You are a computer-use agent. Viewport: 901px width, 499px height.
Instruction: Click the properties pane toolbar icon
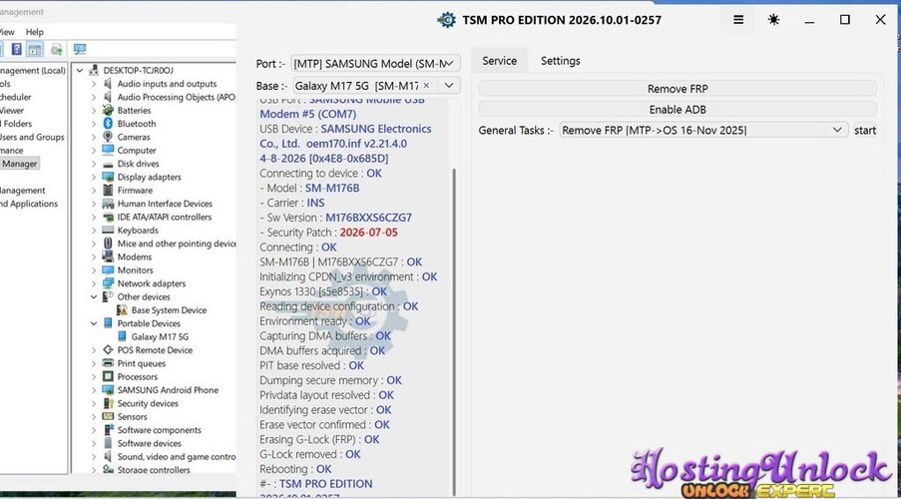[x=35, y=50]
